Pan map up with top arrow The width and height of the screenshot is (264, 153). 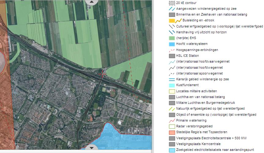(91, 2)
